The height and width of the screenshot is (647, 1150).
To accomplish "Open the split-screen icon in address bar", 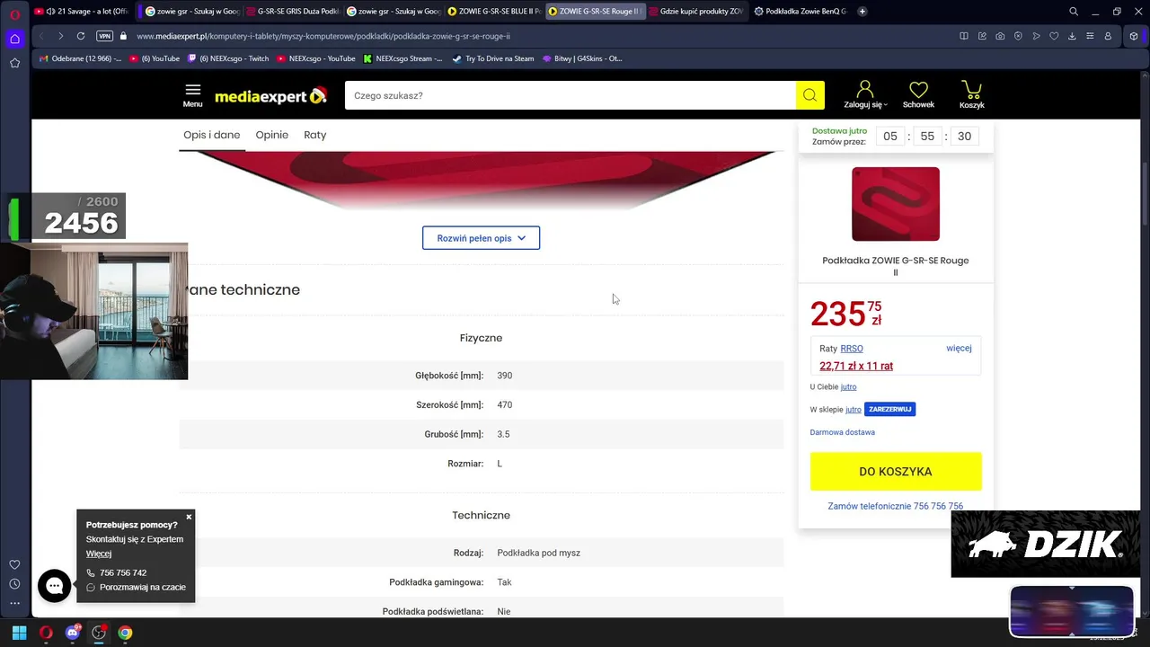I will click(x=964, y=36).
